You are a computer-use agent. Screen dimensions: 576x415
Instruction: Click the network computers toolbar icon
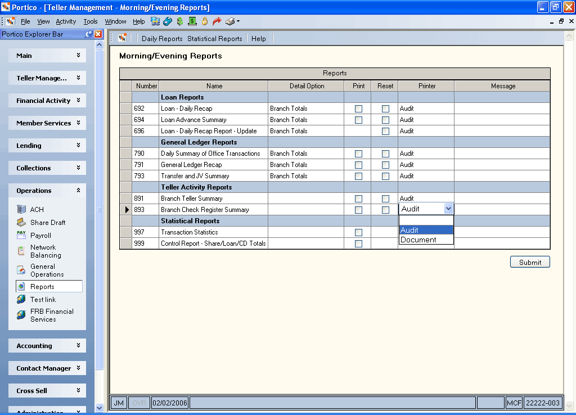[155, 21]
